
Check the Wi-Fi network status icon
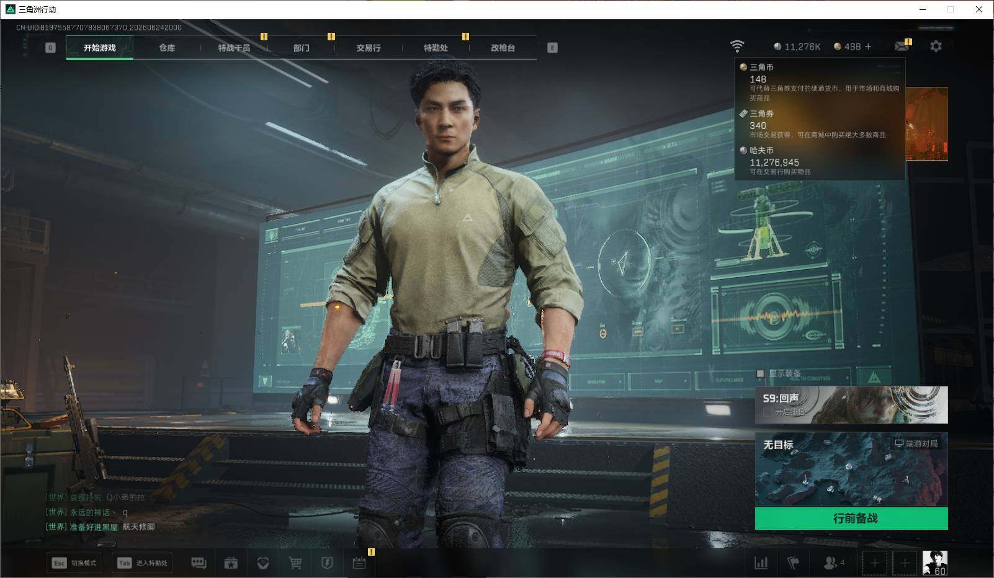click(x=737, y=47)
